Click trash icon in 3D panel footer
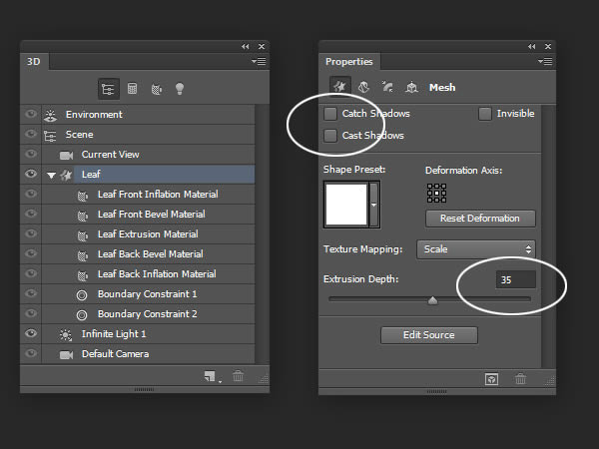Screen dimensions: 599x449 coord(238,376)
